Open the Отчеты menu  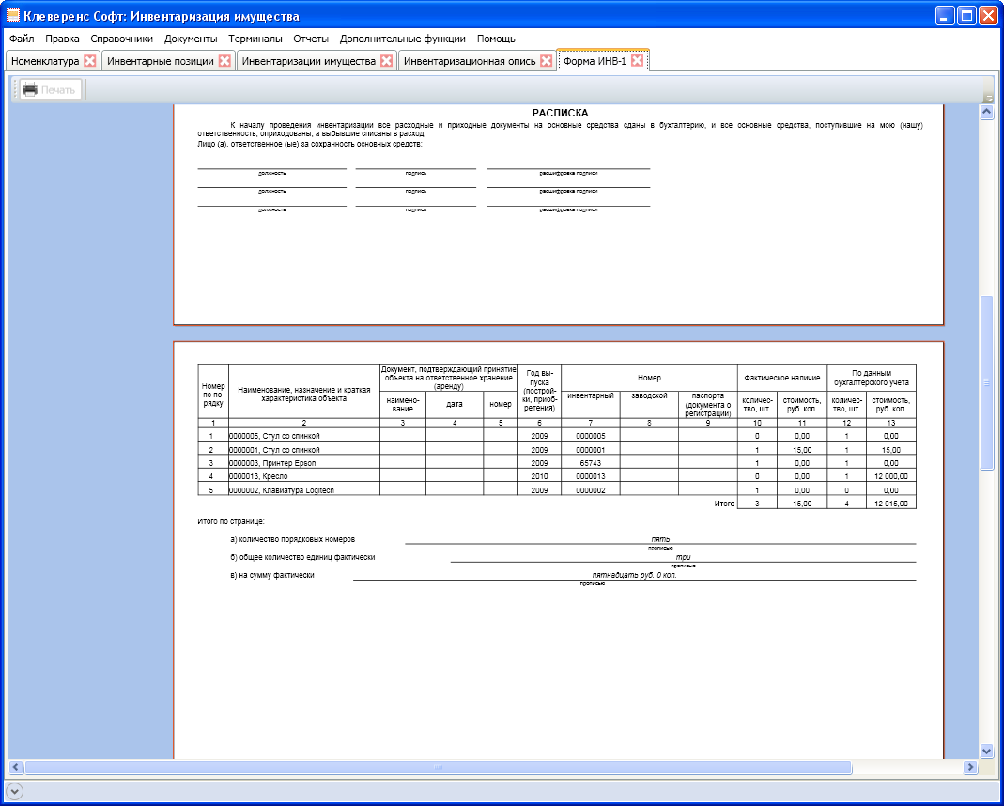coord(311,39)
